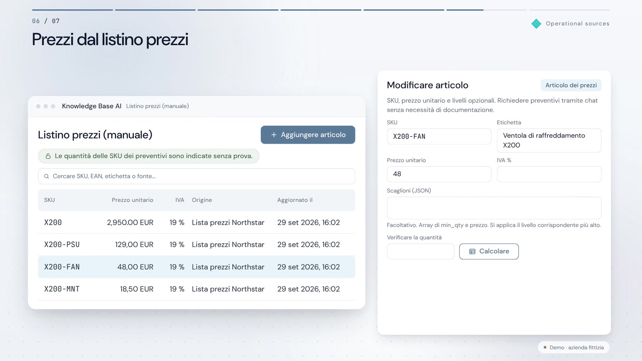The height and width of the screenshot is (361, 642).
Task: Click the Articolo dei prezzi tag
Action: coord(571,85)
